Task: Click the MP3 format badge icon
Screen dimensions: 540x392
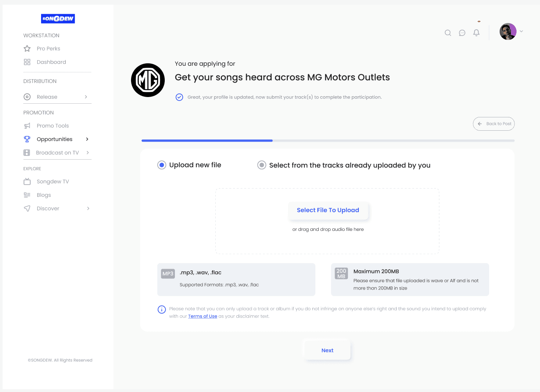Action: click(x=168, y=273)
